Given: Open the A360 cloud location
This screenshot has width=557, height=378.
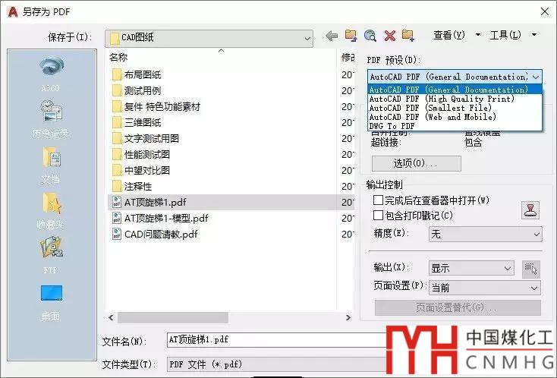Looking at the screenshot, I should click(51, 74).
